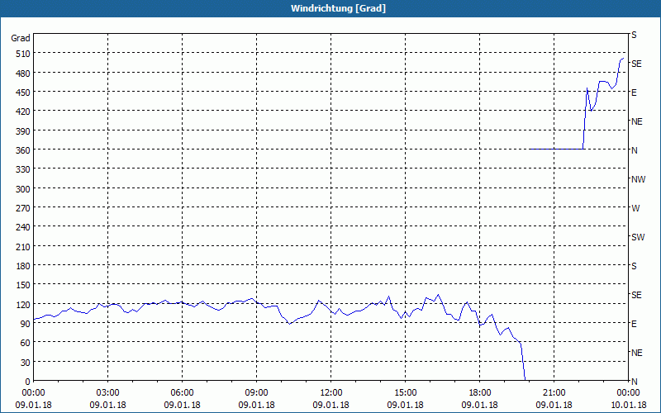Click the NW compass label on right axis
The height and width of the screenshot is (413, 661).
click(638, 179)
